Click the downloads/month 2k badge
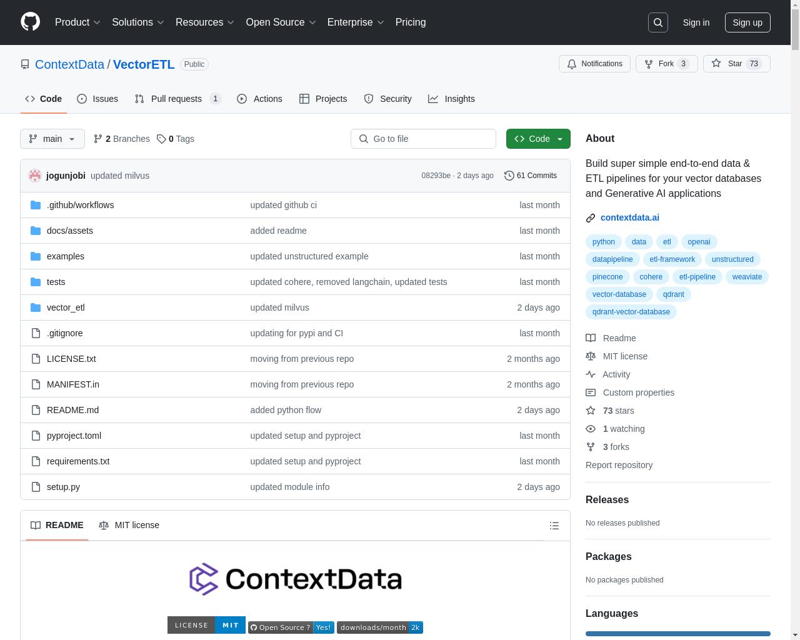The height and width of the screenshot is (640, 800). coord(380,627)
